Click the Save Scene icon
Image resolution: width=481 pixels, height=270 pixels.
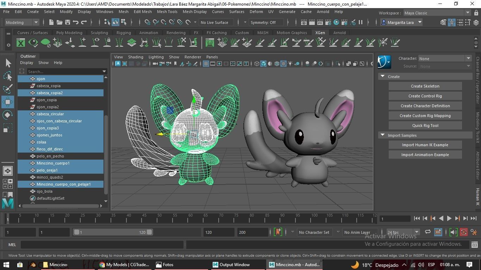pyautogui.click(x=68, y=22)
